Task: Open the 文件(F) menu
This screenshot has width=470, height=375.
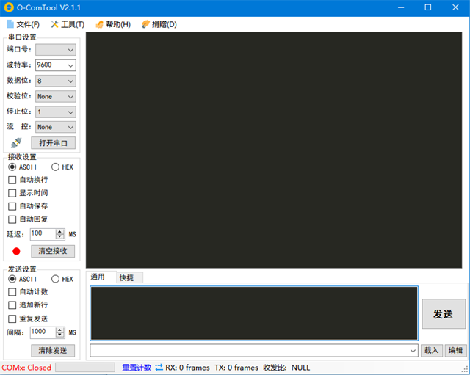Action: tap(23, 24)
